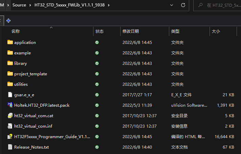
Task: Sort by 大小 column header
Action: coord(216,31)
